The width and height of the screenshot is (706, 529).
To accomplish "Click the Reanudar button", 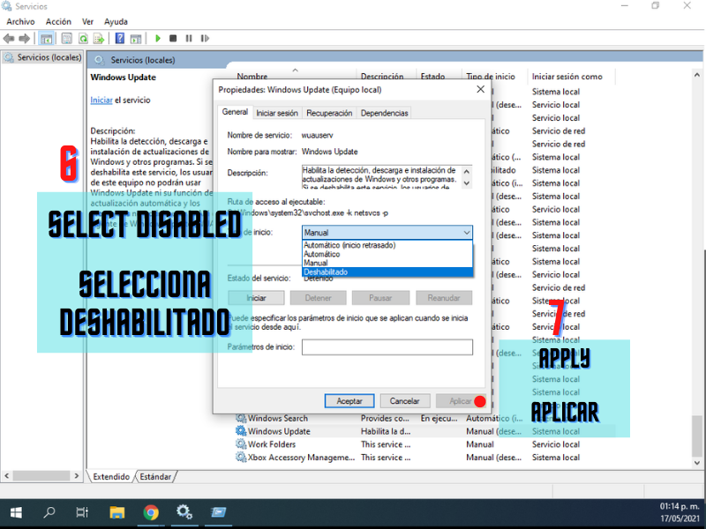I will [x=444, y=298].
